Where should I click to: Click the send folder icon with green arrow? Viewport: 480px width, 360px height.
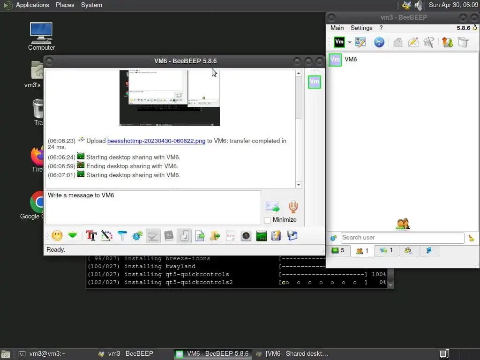215,236
